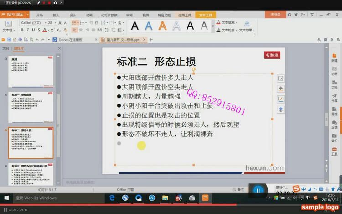342x214 pixels.
Task: Click the 新建 icon in right sidebar
Action: [x=334, y=57]
